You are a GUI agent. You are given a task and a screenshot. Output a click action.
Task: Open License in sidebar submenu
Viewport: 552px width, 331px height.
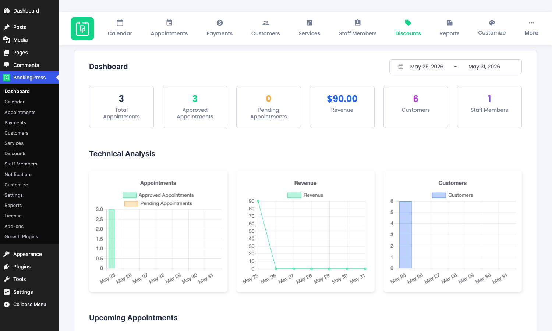coord(13,216)
